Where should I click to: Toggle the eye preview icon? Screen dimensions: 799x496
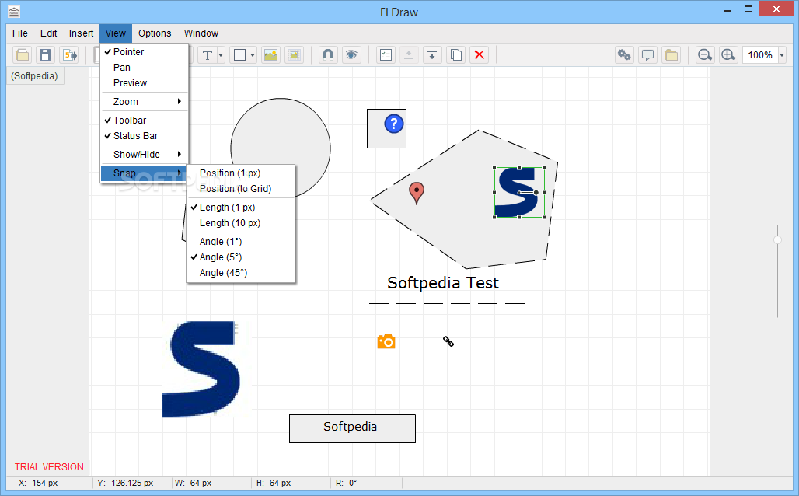tap(351, 54)
